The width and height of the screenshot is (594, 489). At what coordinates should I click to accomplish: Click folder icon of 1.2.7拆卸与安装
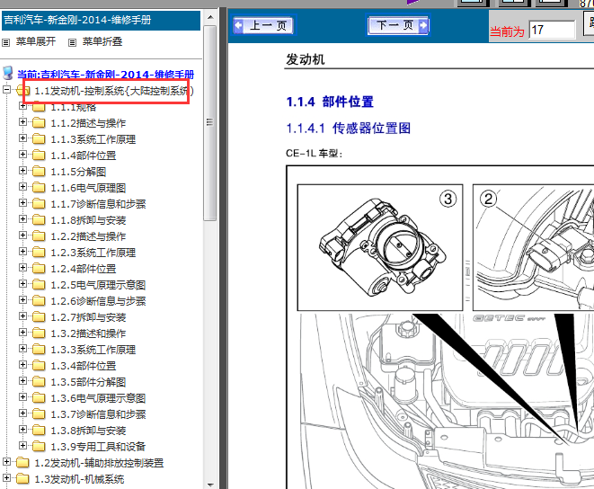39,317
